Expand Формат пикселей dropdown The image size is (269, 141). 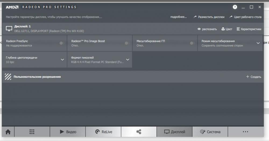tap(128, 60)
